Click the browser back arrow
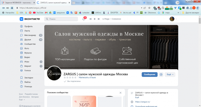Screen dimensions: 201x107 [x=3, y=8]
